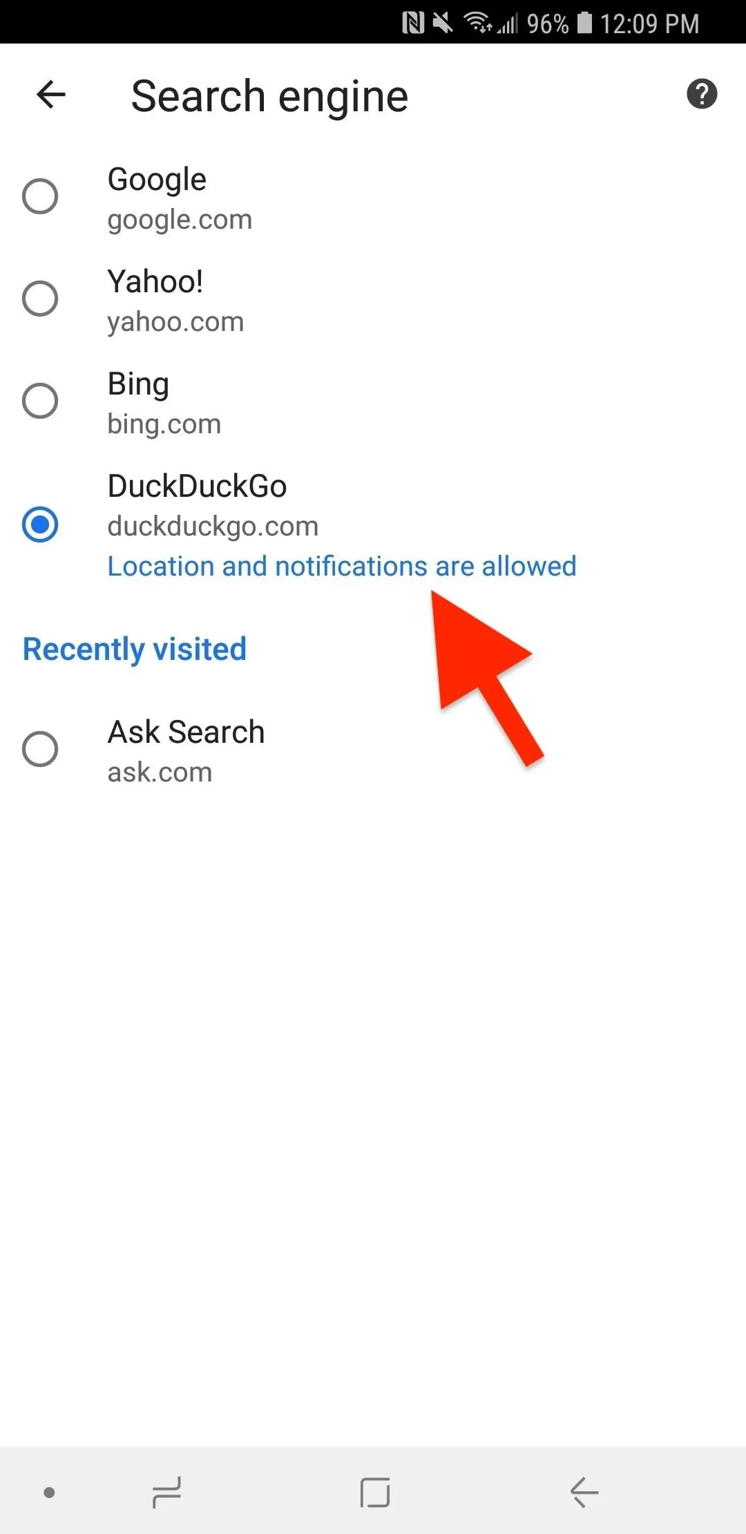Tap the home square navigation button

(375, 1493)
